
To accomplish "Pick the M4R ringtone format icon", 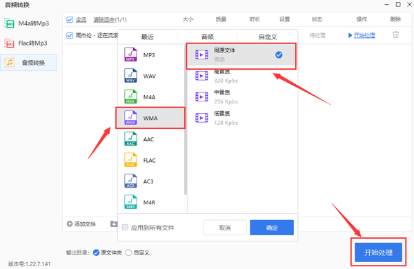I will [130, 202].
